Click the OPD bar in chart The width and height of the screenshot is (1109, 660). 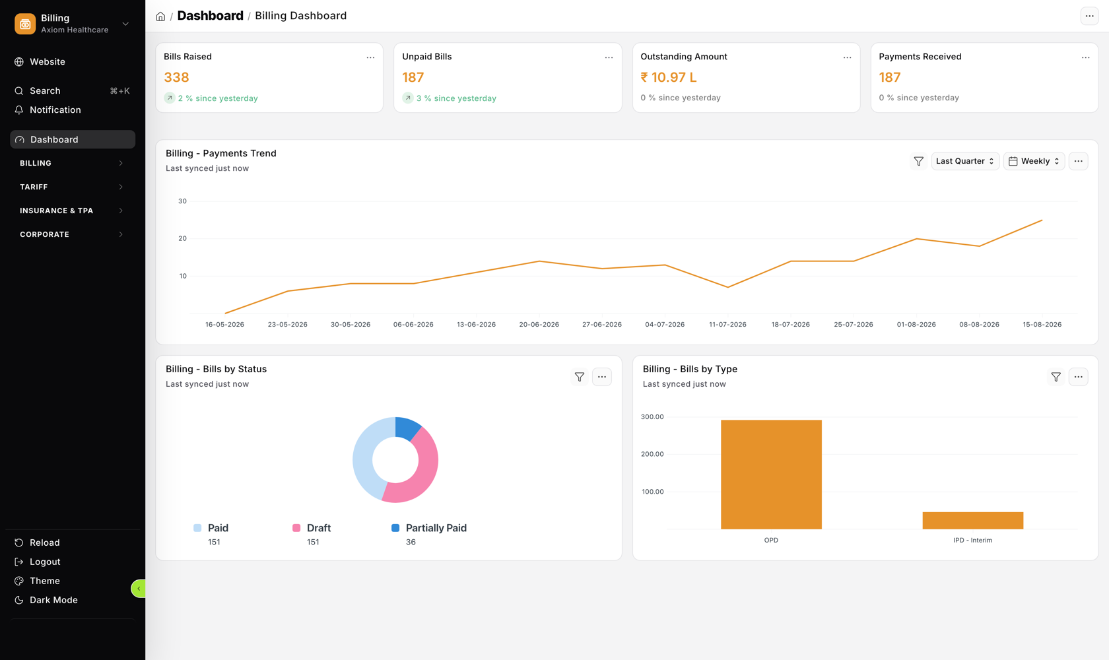coord(771,475)
